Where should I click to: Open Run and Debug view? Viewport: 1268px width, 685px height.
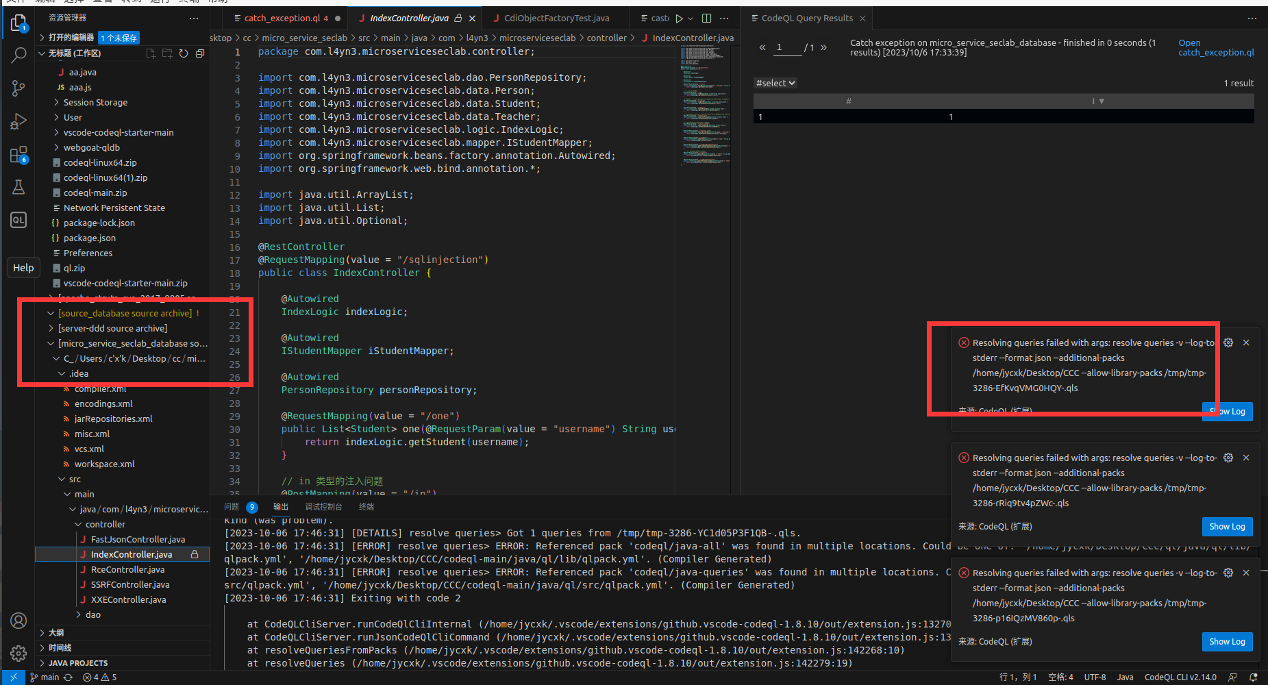[18, 121]
